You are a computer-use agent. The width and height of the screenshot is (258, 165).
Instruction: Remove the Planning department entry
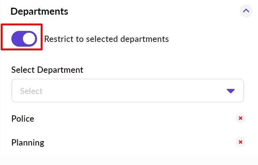tap(240, 142)
